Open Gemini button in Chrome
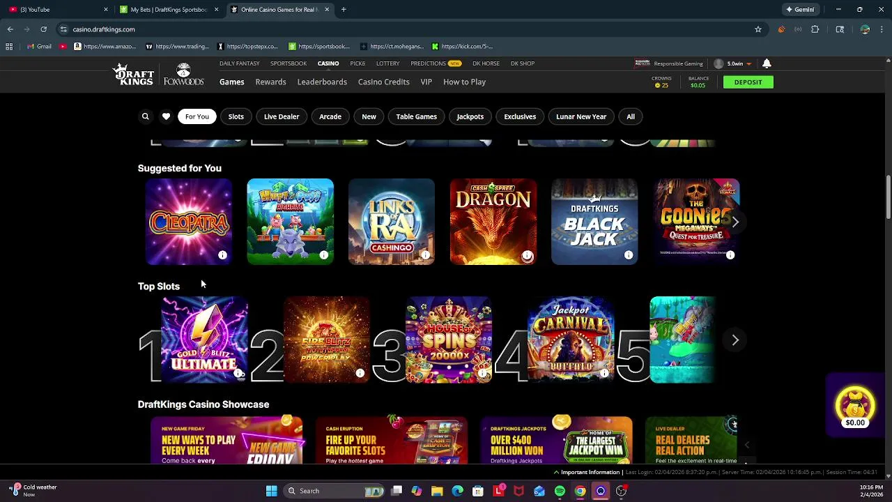 (x=800, y=10)
